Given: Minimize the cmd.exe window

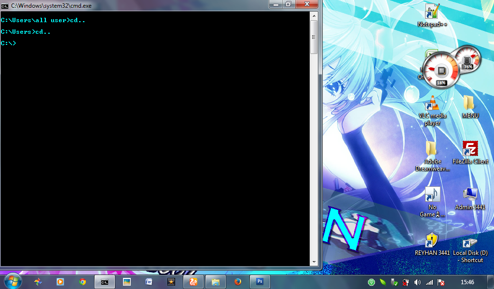Looking at the screenshot, I should click(275, 4).
